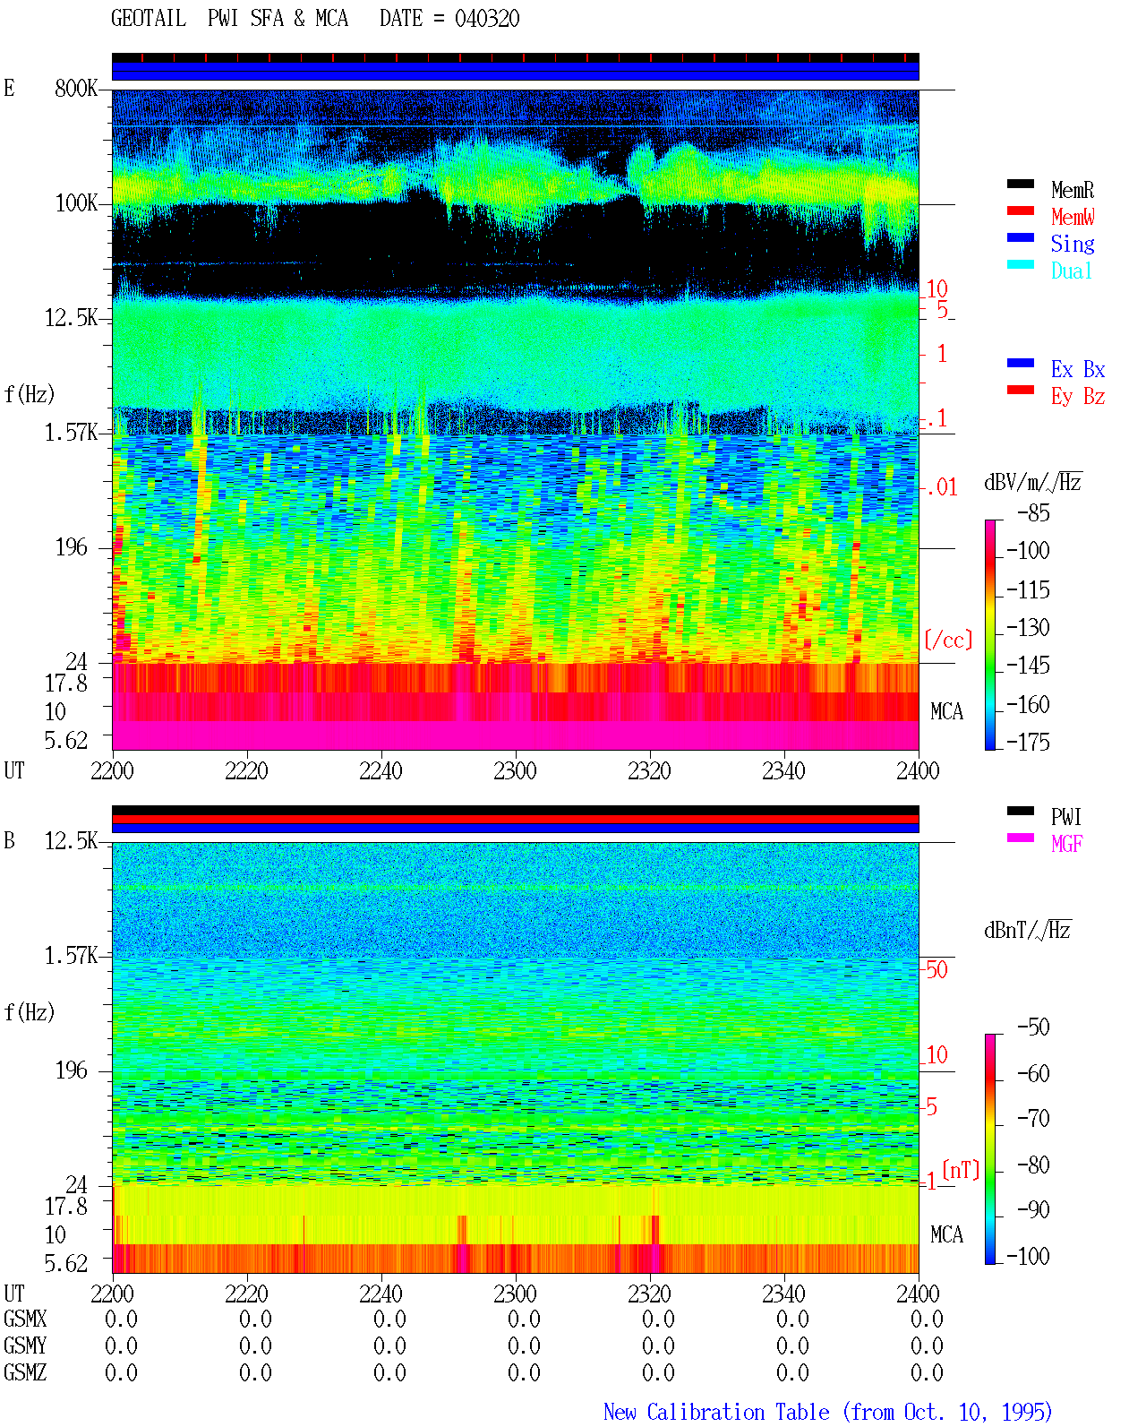This screenshot has width=1146, height=1427.
Task: Click the black MemR legend swatch
Action: [x=1020, y=185]
